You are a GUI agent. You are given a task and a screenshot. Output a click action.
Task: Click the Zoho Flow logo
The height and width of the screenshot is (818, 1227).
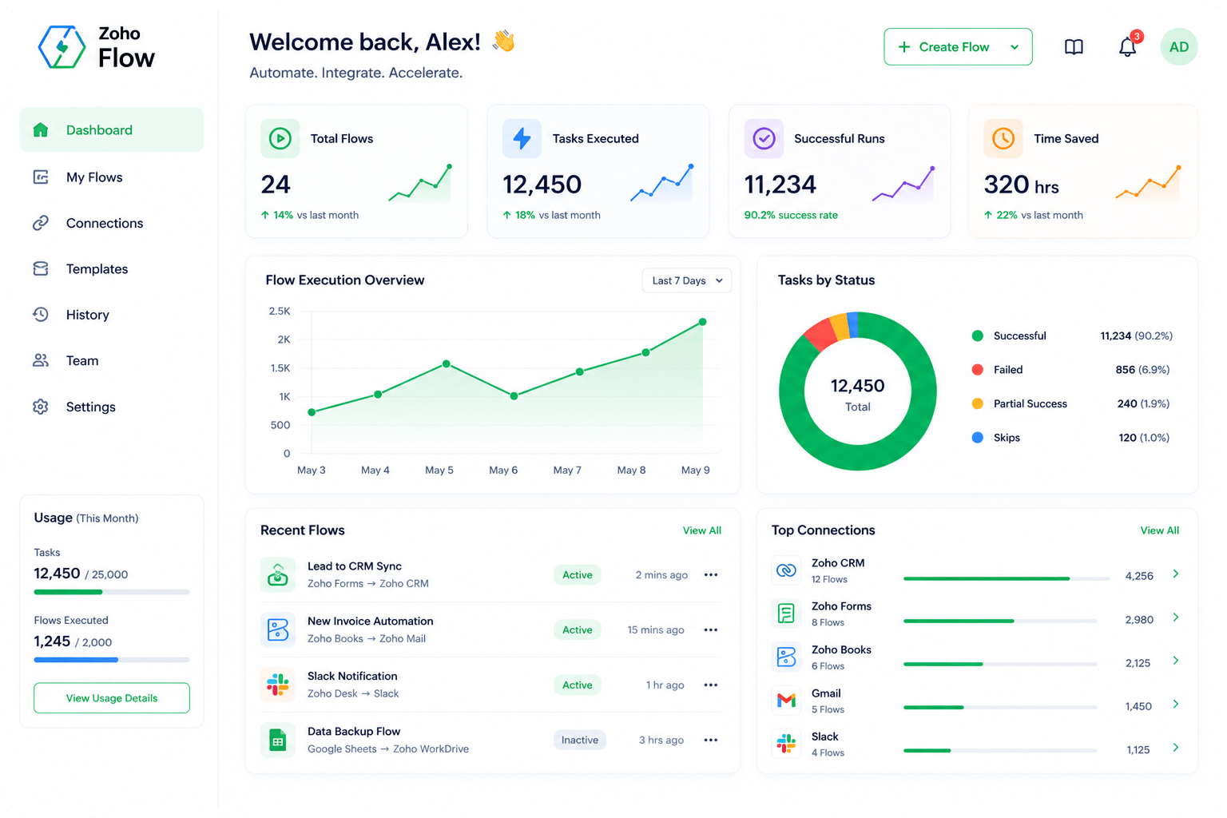coord(97,47)
